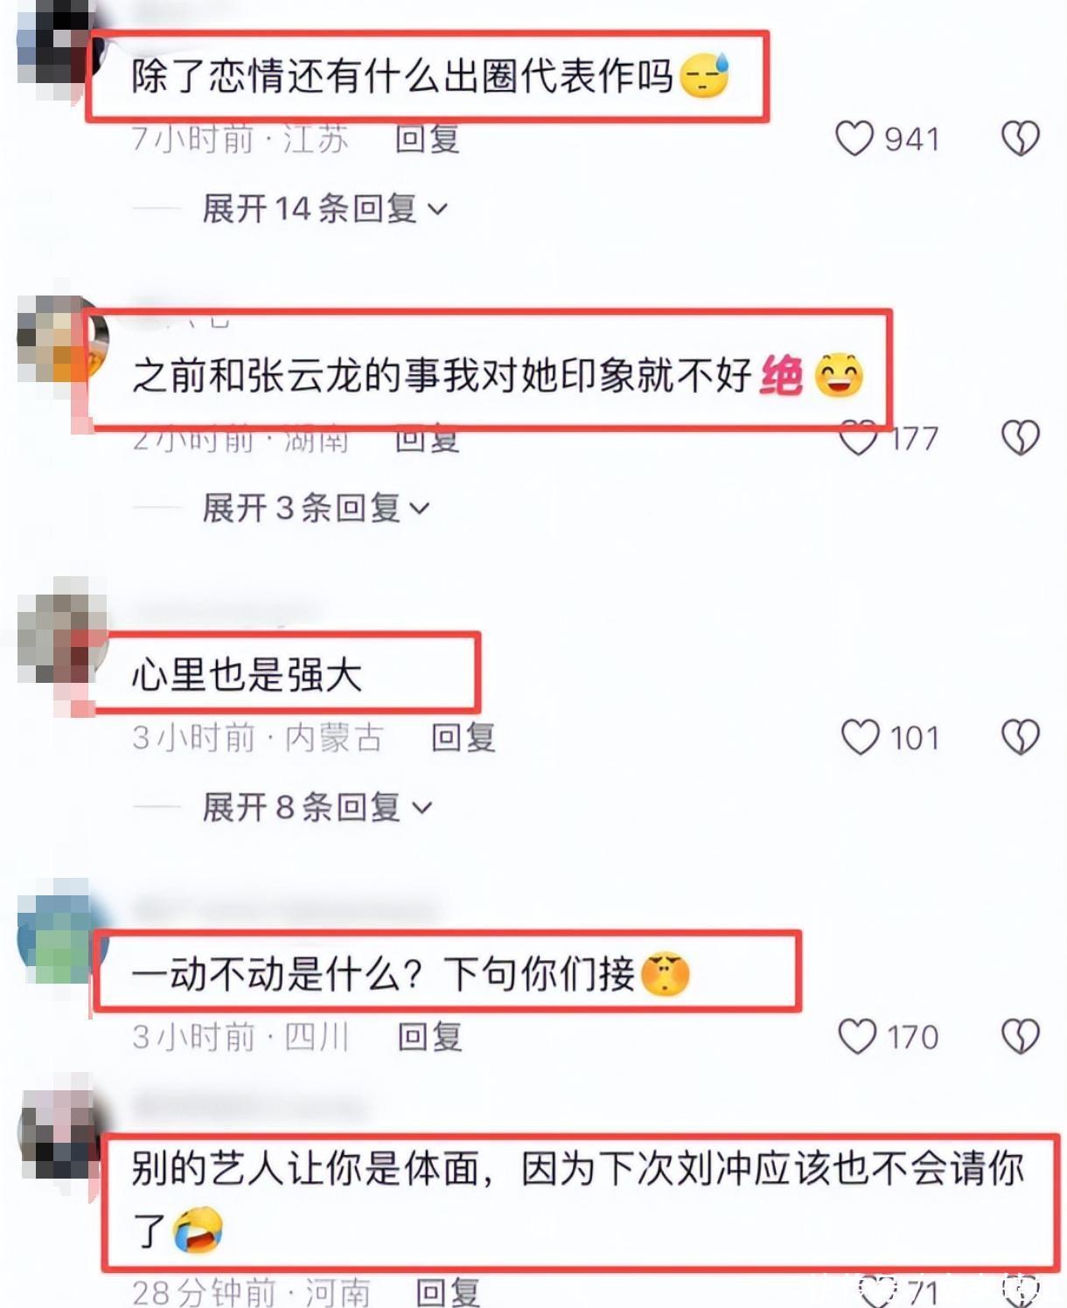Like the comment with 941 likes
Screen dimensions: 1067x1308
coord(854,138)
